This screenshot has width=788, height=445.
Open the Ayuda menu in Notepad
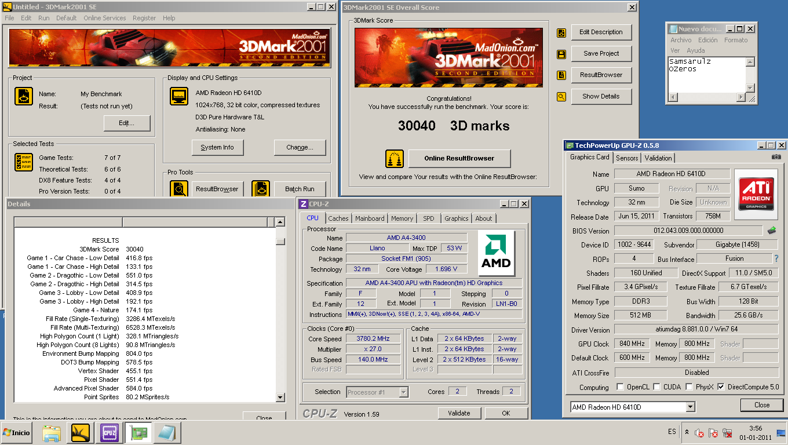click(696, 50)
